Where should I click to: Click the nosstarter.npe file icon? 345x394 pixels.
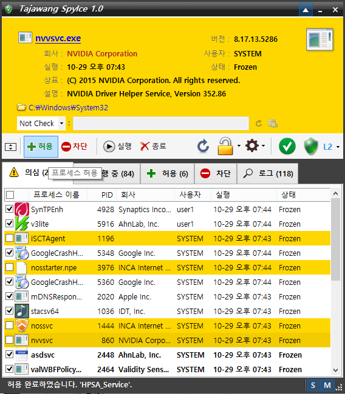click(x=22, y=267)
